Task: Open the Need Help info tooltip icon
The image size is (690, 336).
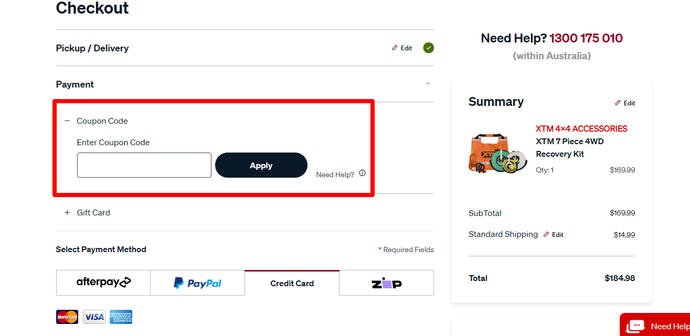Action: [x=362, y=173]
